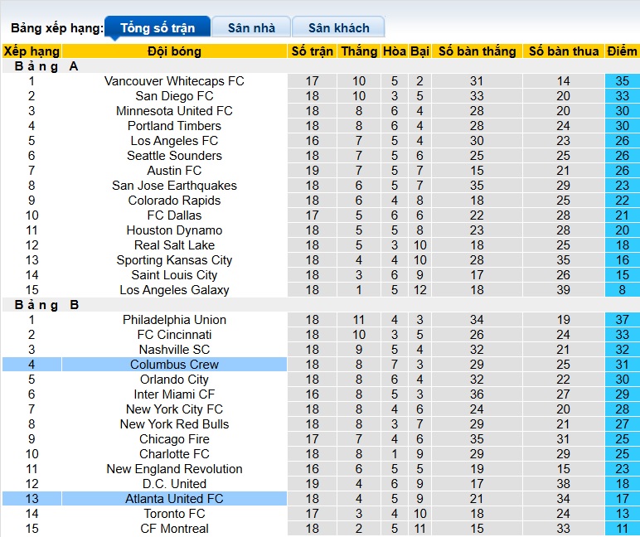This screenshot has height=537, width=640.
Task: Click the Số bàn thua column header
Action: pos(564,51)
